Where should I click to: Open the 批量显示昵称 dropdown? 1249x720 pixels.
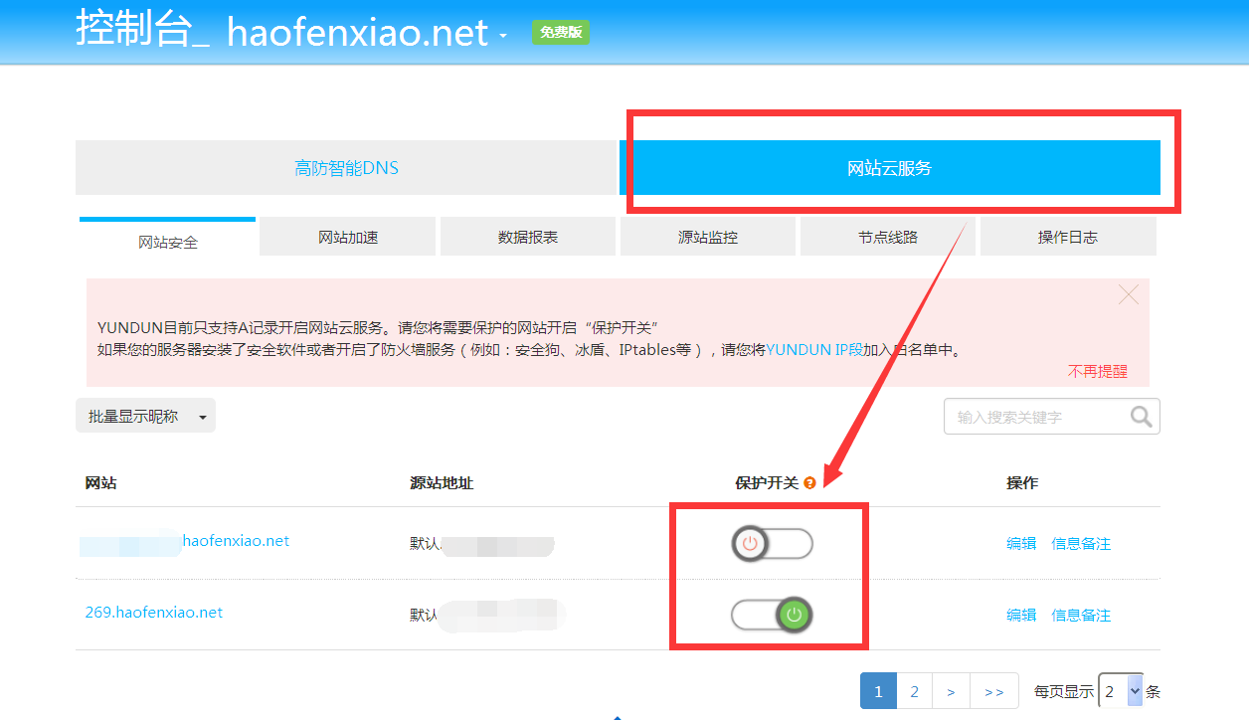145,417
